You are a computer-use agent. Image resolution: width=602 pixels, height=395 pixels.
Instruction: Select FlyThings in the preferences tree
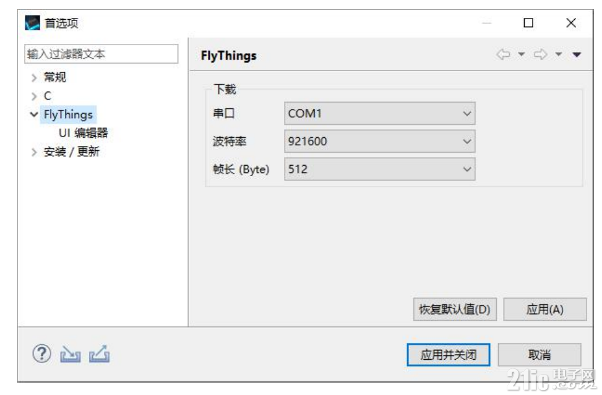pos(68,114)
